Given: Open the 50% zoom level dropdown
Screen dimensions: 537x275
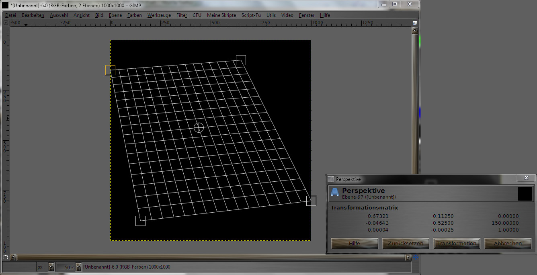Looking at the screenshot, I should pyautogui.click(x=78, y=267).
